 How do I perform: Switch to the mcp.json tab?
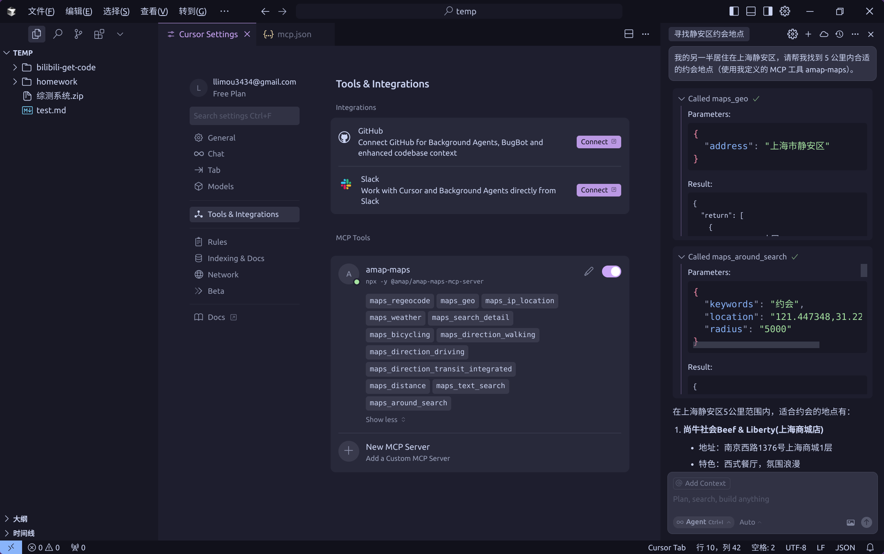point(294,34)
